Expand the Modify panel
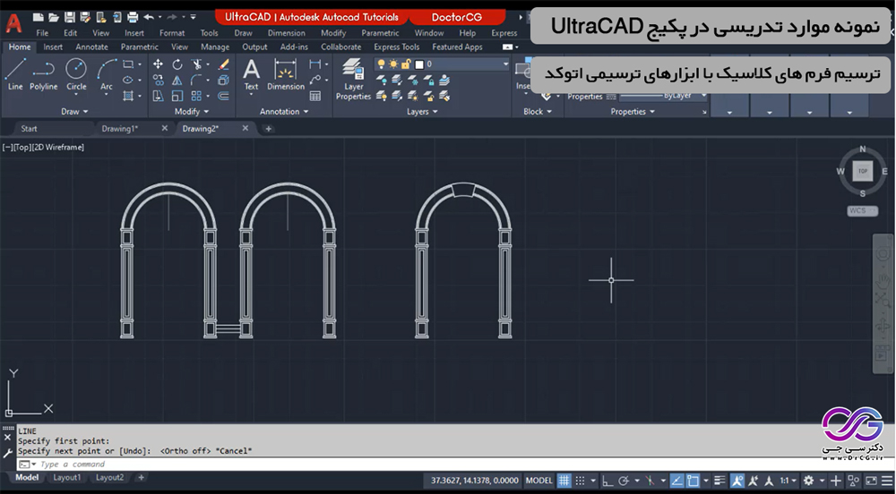 192,111
